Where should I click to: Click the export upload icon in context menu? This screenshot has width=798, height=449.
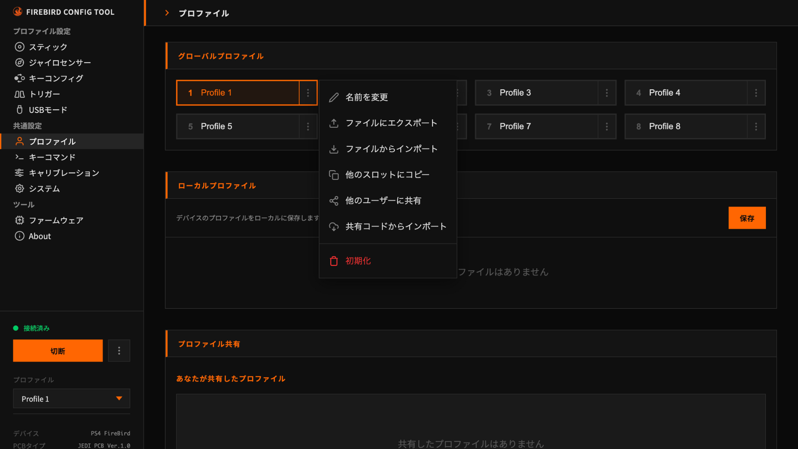tap(334, 123)
